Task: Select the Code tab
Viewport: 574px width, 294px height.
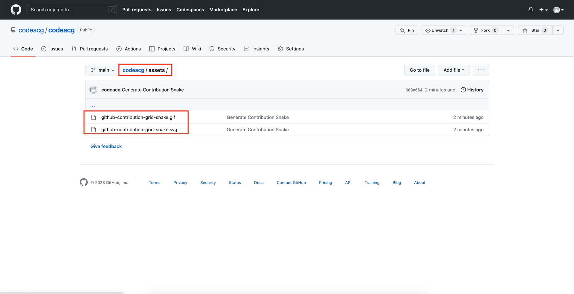Action: 23,49
